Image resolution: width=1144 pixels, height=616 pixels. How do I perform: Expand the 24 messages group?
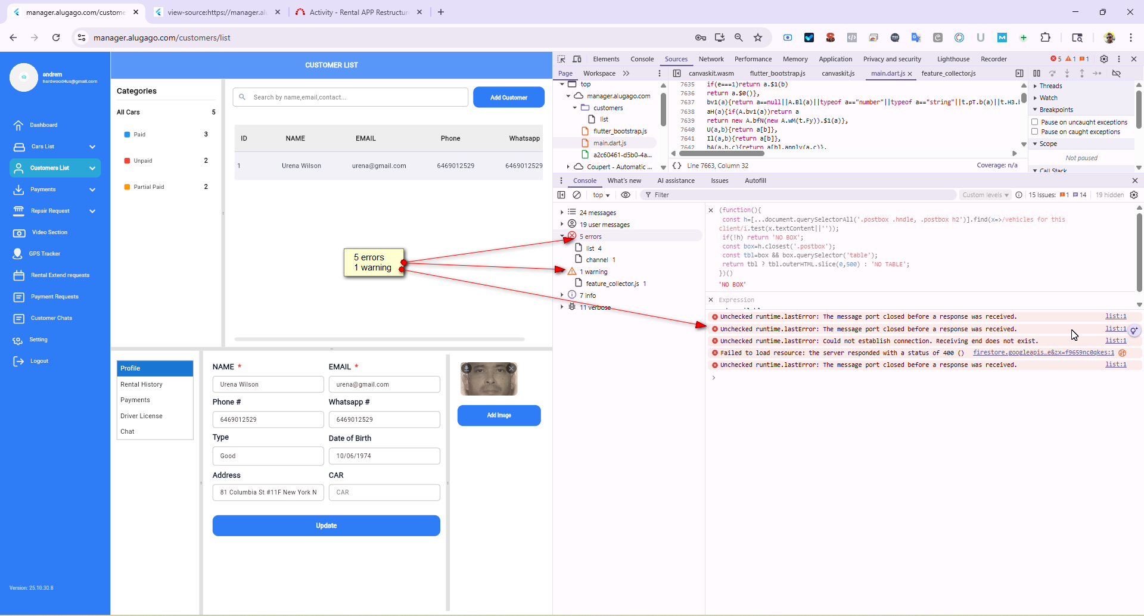(562, 213)
